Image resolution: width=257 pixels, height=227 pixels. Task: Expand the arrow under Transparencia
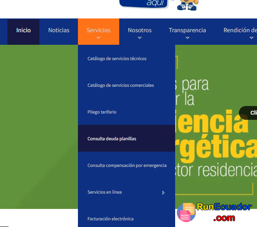(187, 38)
